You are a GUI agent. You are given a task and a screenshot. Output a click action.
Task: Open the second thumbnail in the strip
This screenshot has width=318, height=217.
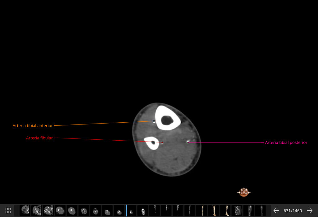point(37,210)
